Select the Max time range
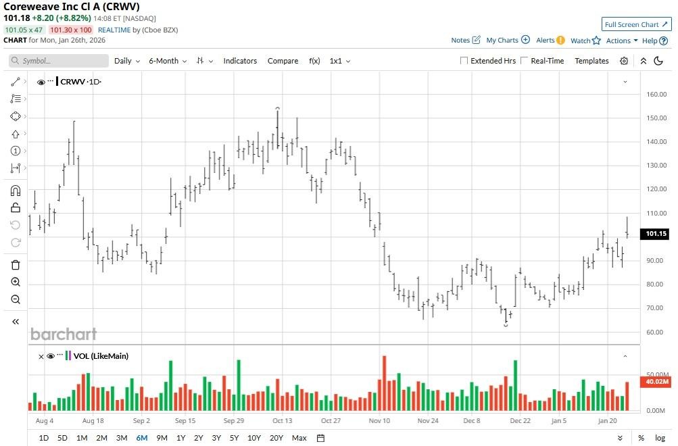 coord(299,438)
